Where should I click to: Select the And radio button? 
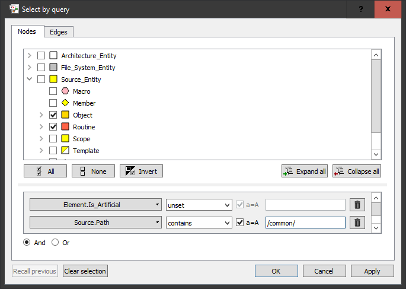27,242
